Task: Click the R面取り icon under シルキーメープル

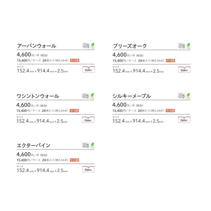Action: [184, 120]
